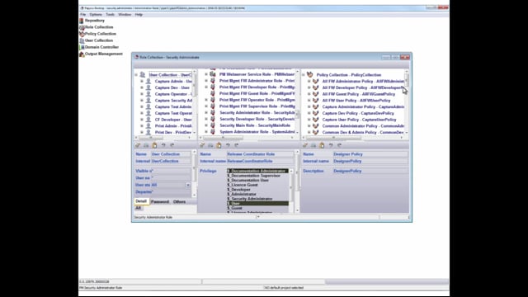Click the user tree vertical scrollbar
The image size is (528, 297).
coord(195,102)
